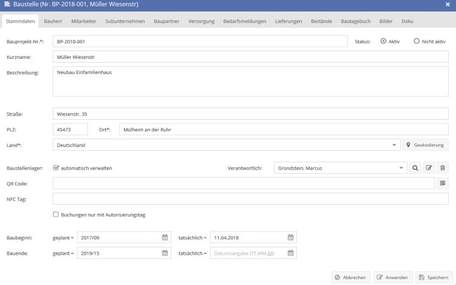Image resolution: width=456 pixels, height=285 pixels.
Task: Open calendar for planned Bauende date
Action: (165, 253)
